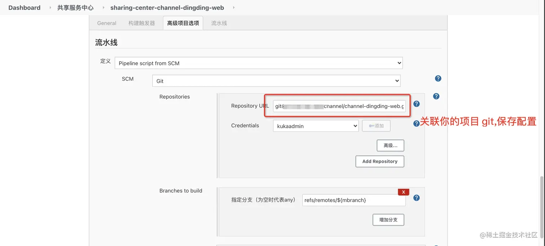Open help icon beside Credentials row
The height and width of the screenshot is (246, 545).
416,124
